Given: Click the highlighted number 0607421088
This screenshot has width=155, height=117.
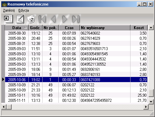Looking at the screenshot, I should (x=90, y=80).
